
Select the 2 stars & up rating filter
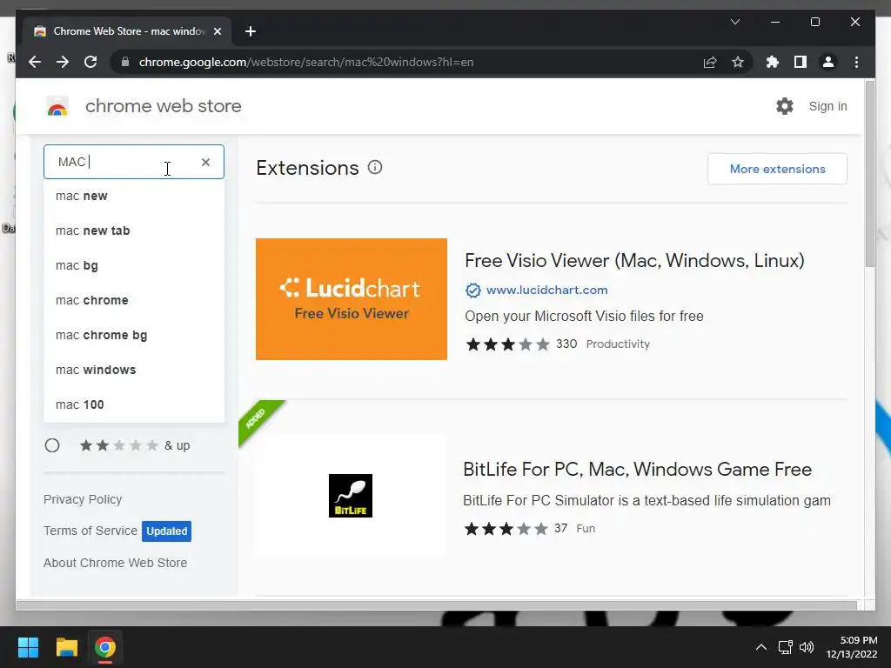tap(52, 445)
